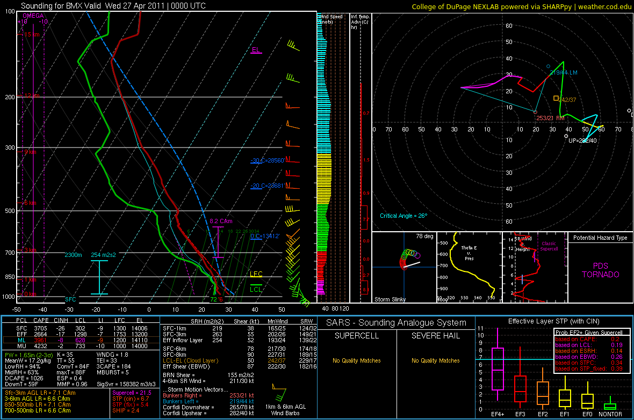Click the Theta-E v. Pres inset plot
The height and width of the screenshot is (420, 634).
tap(469, 267)
